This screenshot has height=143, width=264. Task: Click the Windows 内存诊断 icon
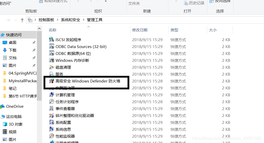point(51,60)
